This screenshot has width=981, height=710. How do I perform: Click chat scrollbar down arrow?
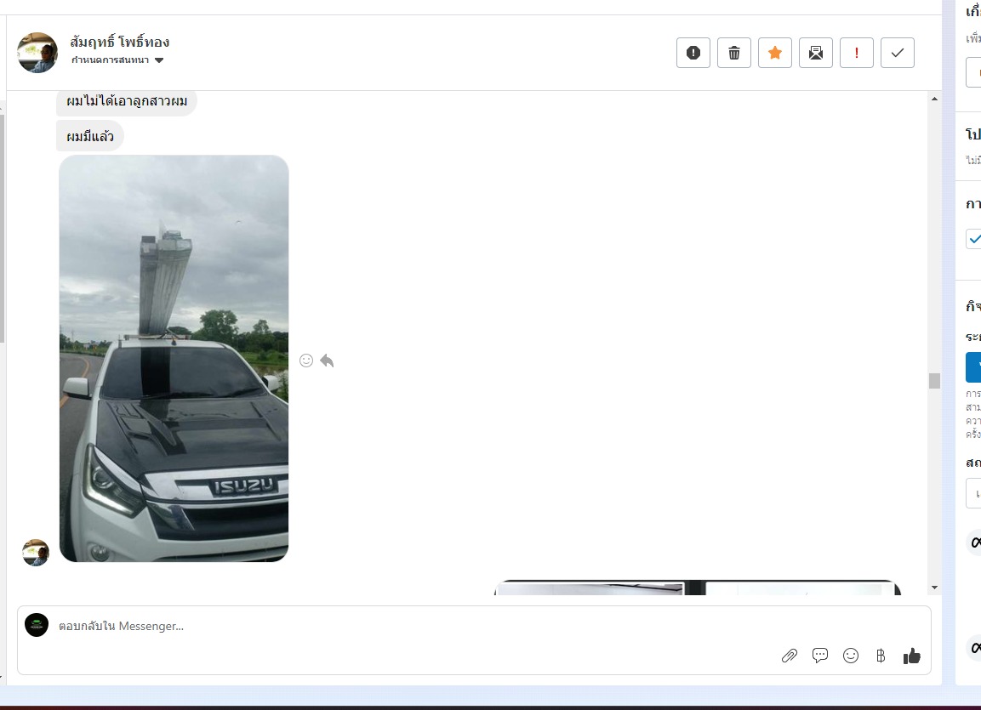[935, 588]
